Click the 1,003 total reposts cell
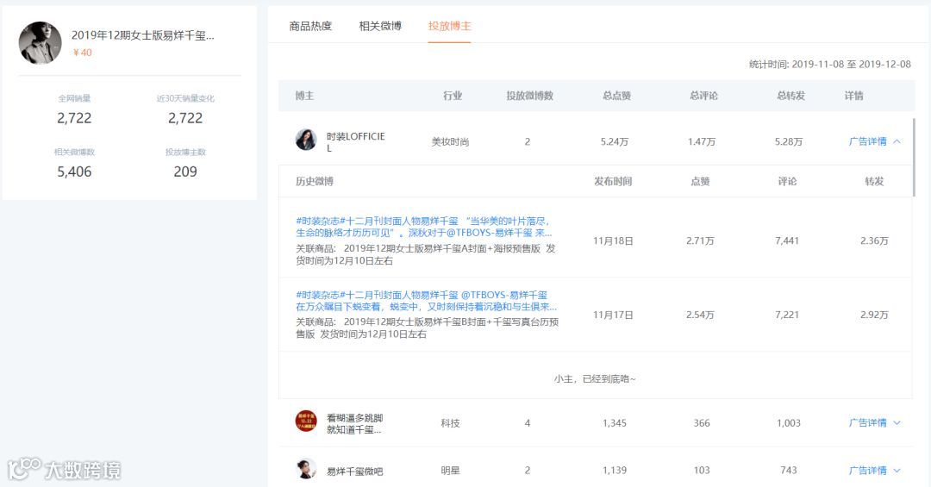The width and height of the screenshot is (931, 487). pyautogui.click(x=789, y=423)
